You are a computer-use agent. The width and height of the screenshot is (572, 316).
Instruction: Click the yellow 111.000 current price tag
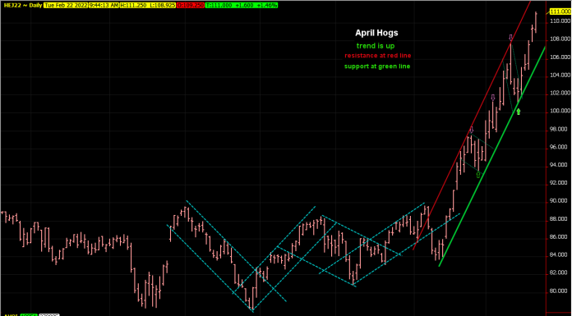click(x=560, y=11)
